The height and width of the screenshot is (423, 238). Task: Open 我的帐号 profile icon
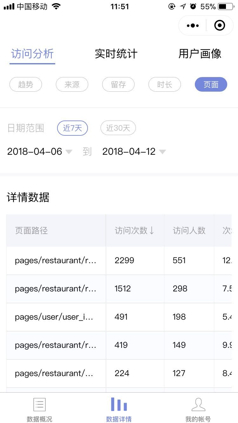[x=198, y=405]
